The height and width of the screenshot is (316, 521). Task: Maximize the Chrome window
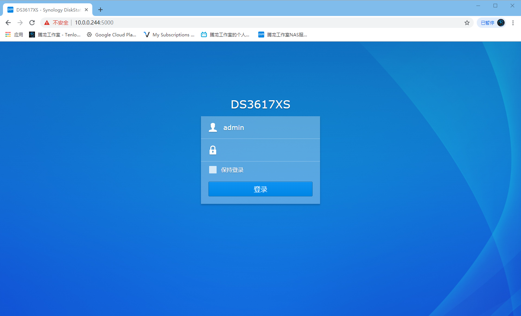495,6
